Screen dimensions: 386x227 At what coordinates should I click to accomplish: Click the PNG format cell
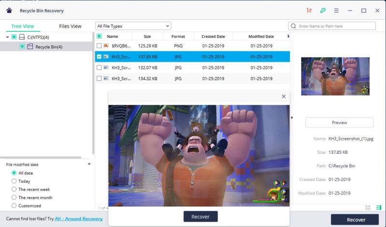click(178, 46)
